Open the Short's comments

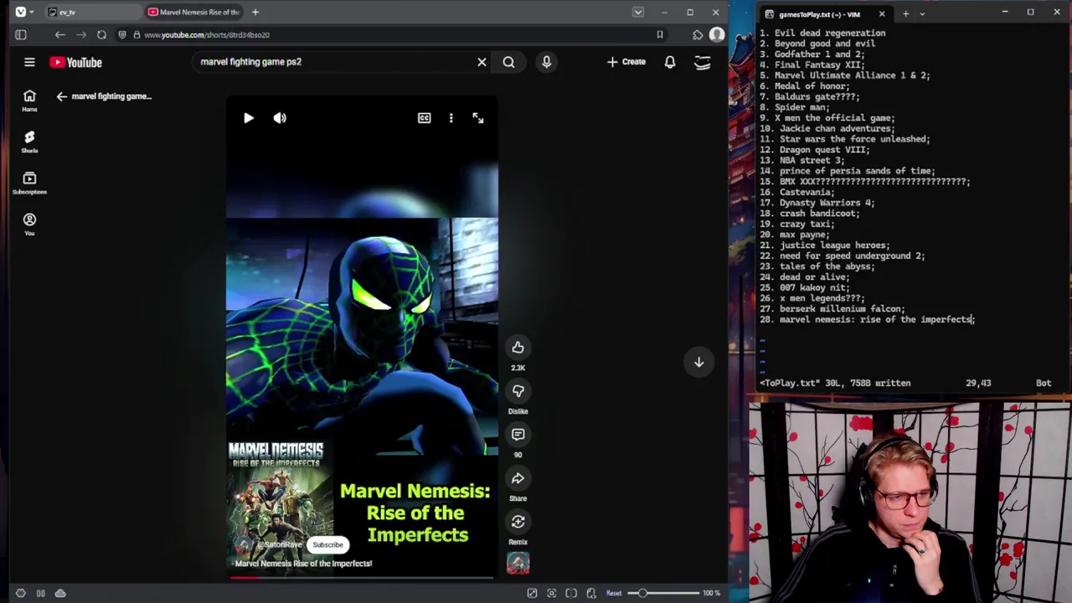coord(518,435)
